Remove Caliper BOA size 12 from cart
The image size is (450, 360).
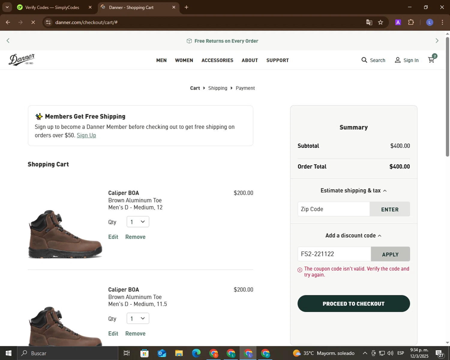(x=135, y=237)
